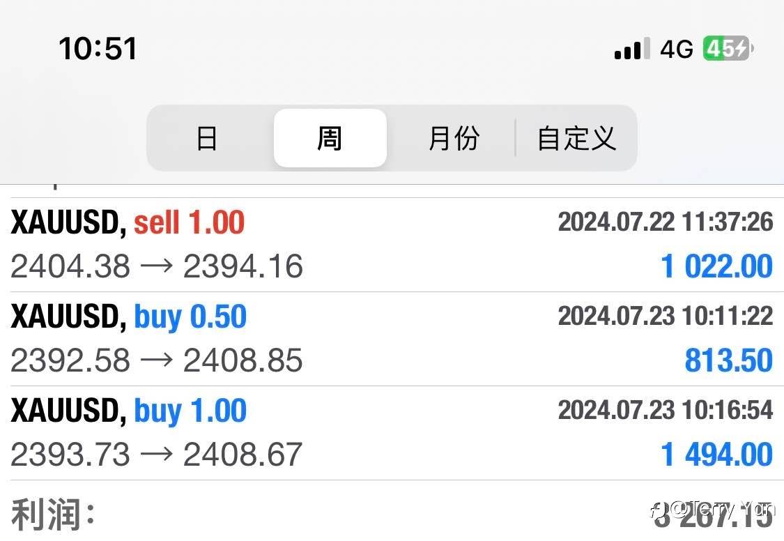
Task: Tap the 1 494.00 profit value
Action: coord(716,455)
